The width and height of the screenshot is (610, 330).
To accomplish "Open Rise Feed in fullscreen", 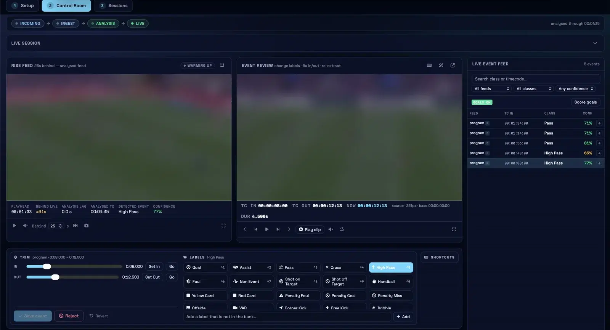I will click(x=223, y=226).
